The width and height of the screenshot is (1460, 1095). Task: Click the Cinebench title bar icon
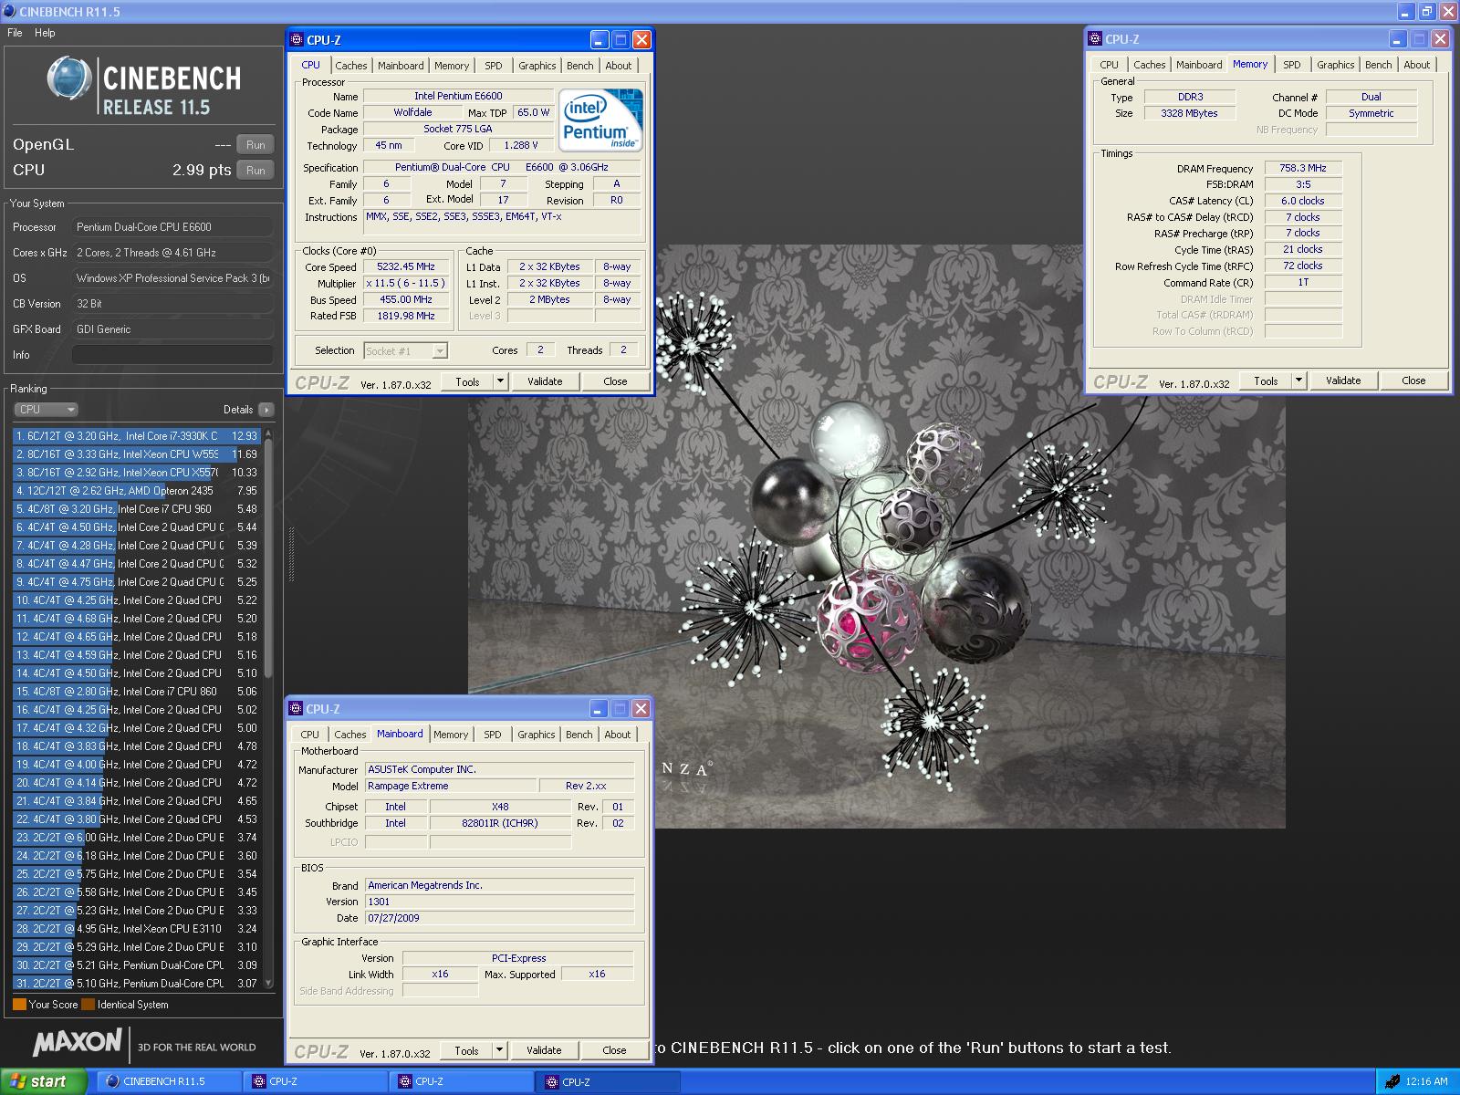pos(9,11)
